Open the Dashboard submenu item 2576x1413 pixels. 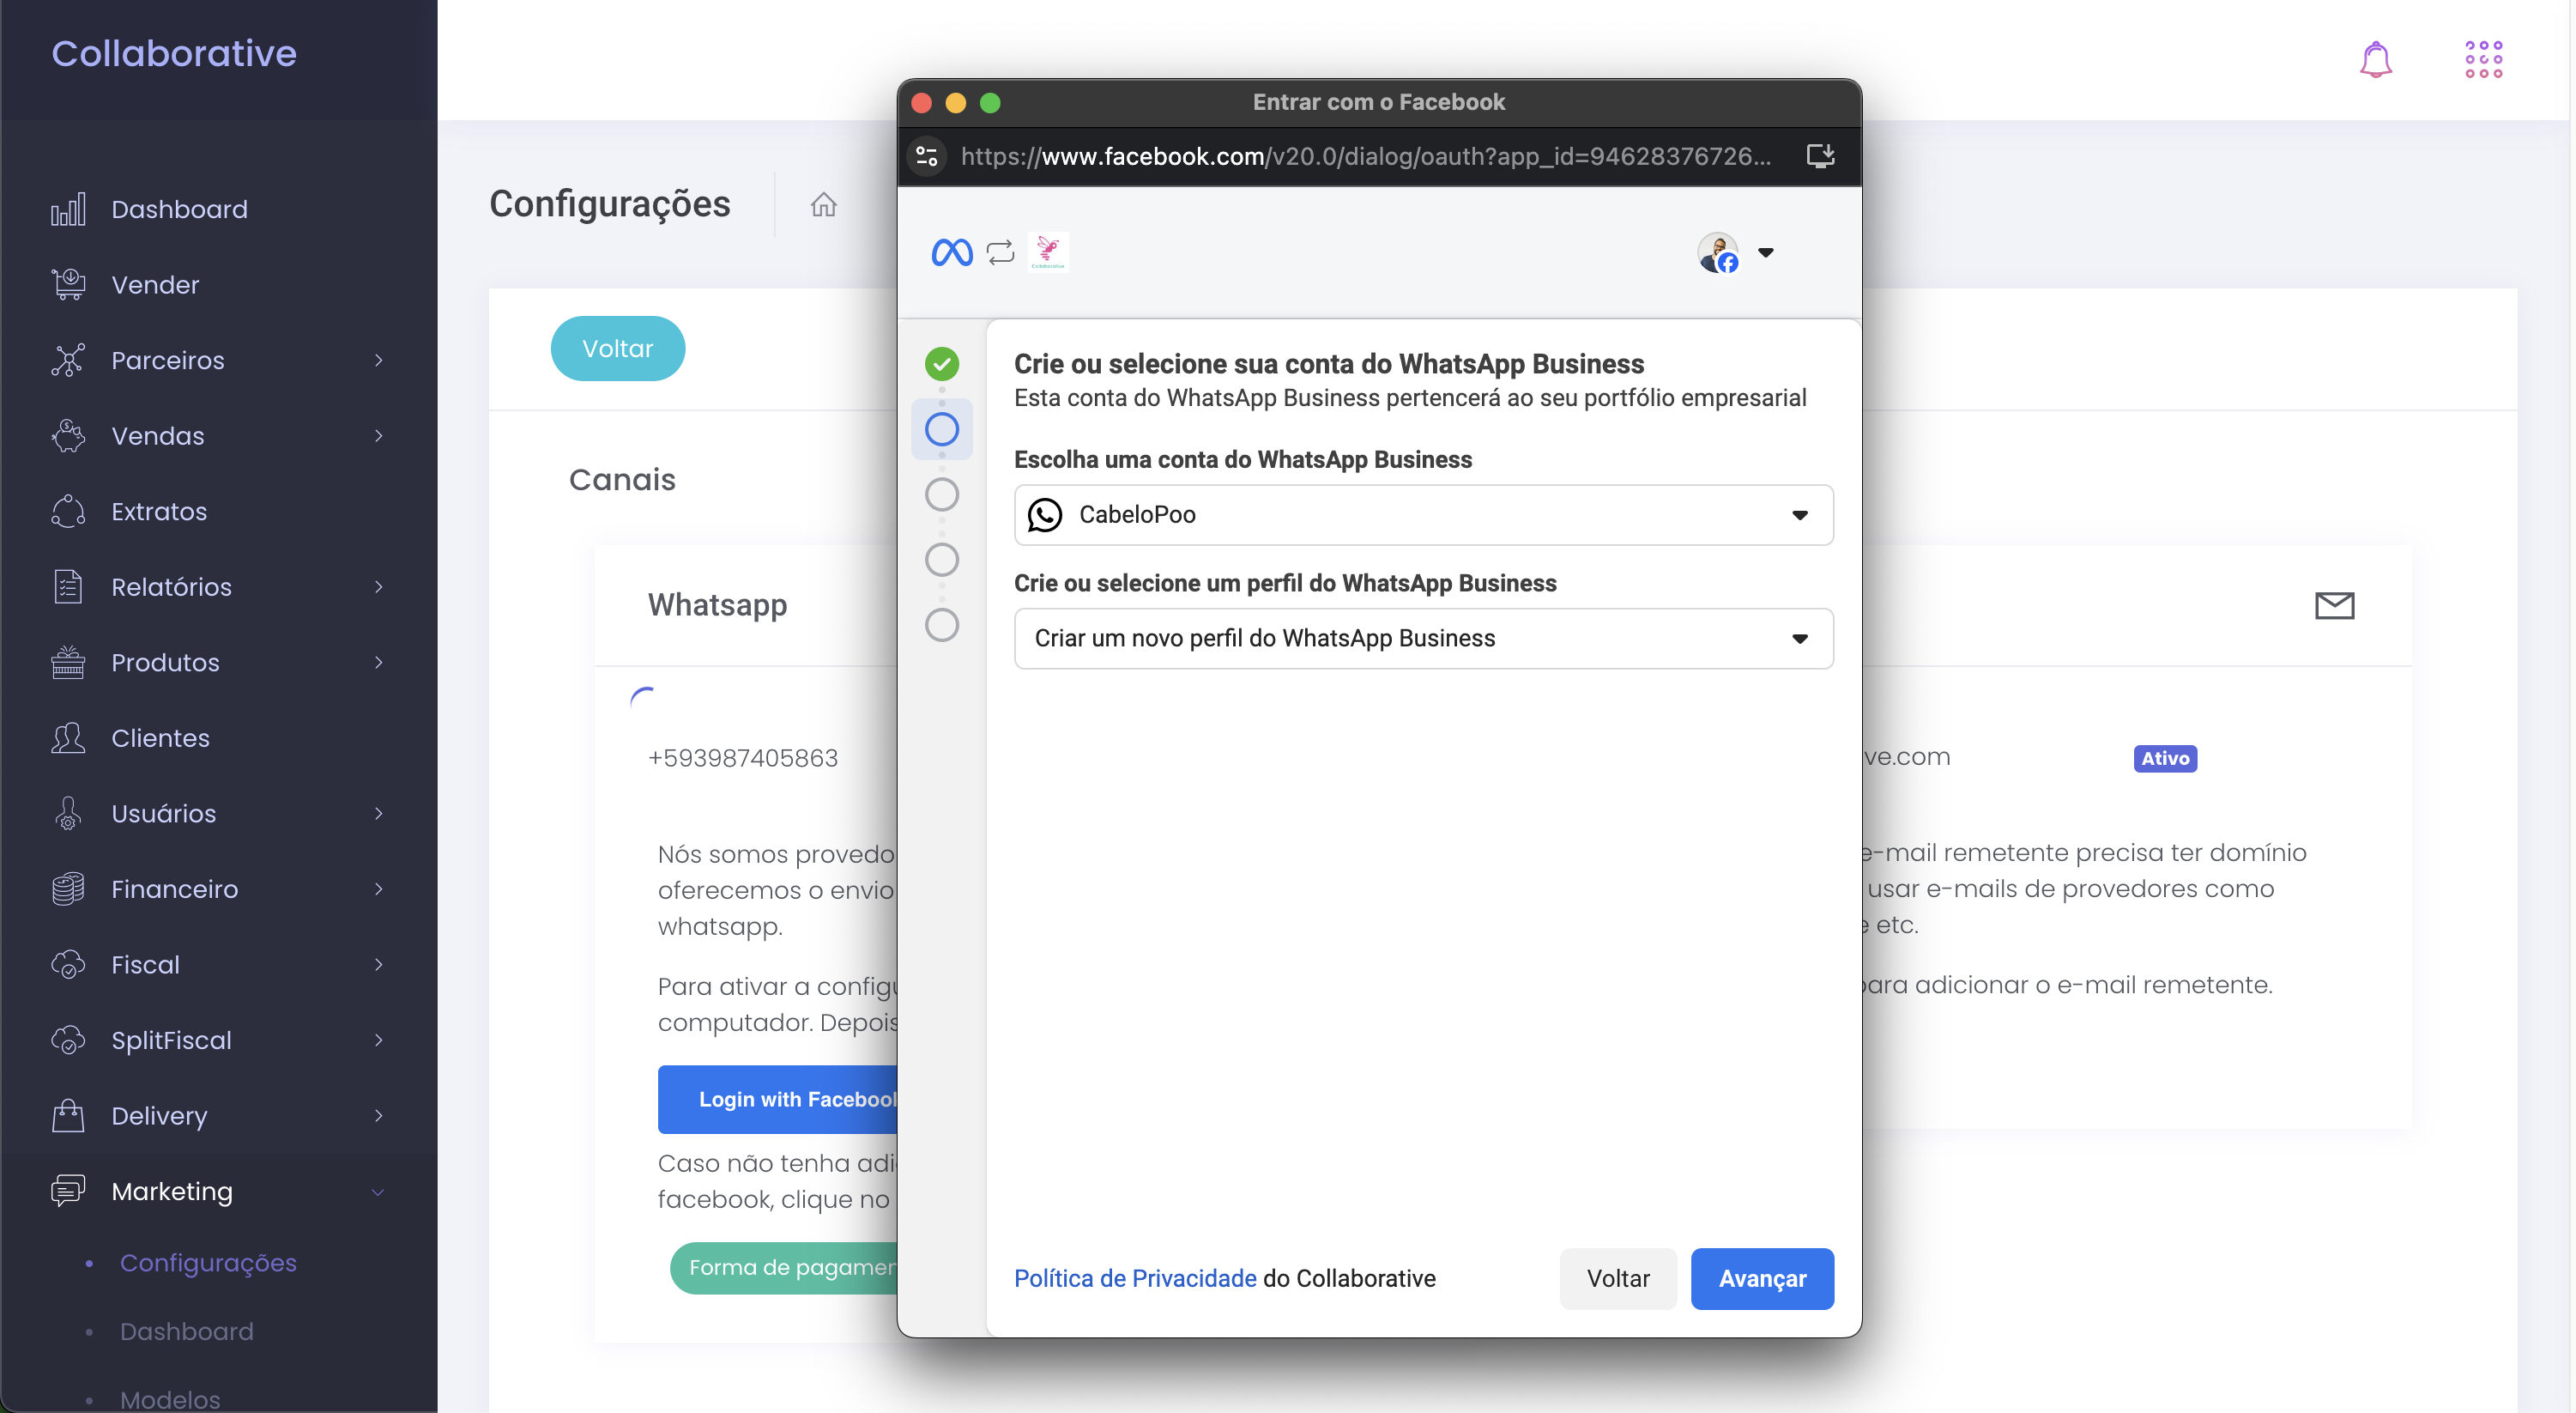186,1330
